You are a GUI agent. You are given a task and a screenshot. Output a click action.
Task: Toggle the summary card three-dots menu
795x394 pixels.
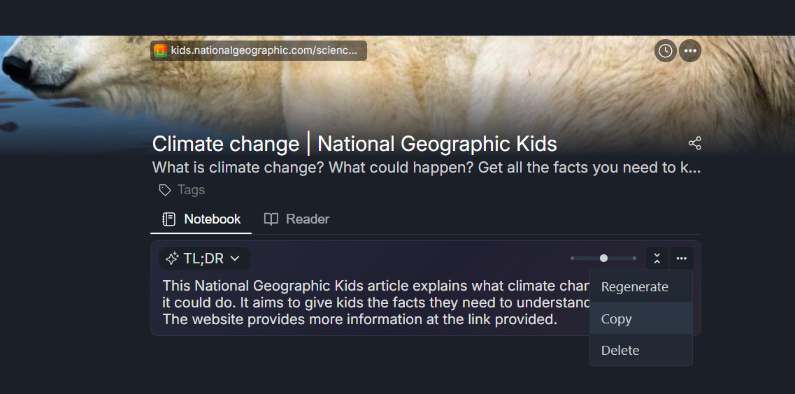681,258
